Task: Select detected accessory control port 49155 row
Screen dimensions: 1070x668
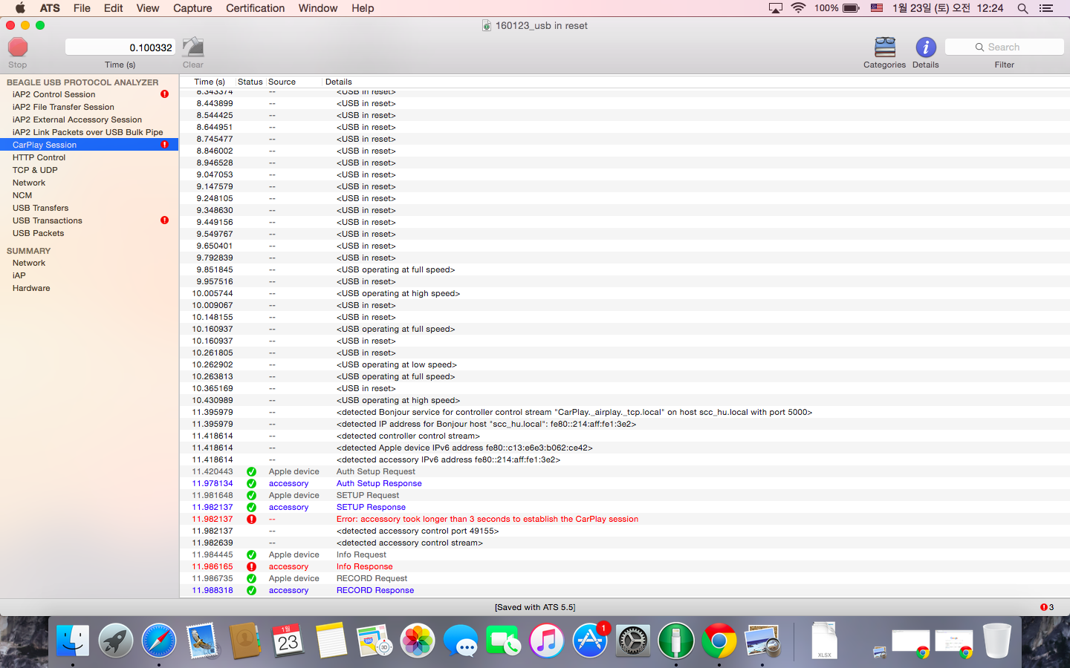Action: (624, 531)
